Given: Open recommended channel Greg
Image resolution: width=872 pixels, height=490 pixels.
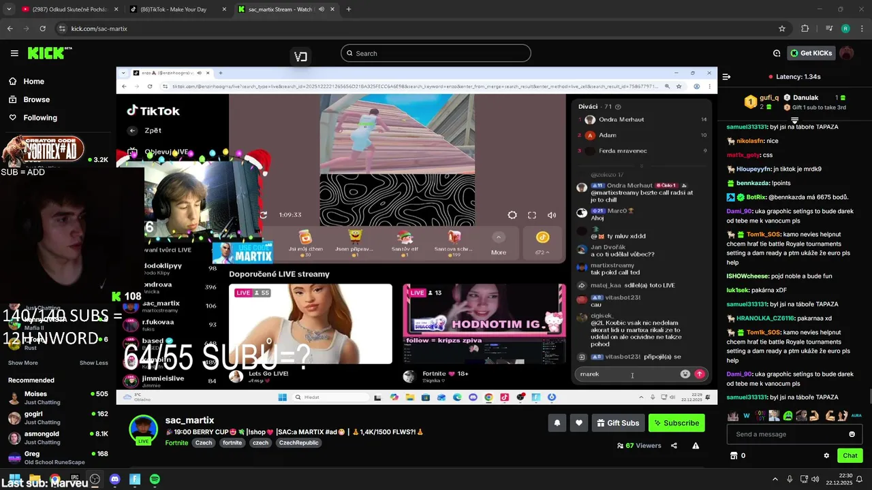Looking at the screenshot, I should coord(58,457).
